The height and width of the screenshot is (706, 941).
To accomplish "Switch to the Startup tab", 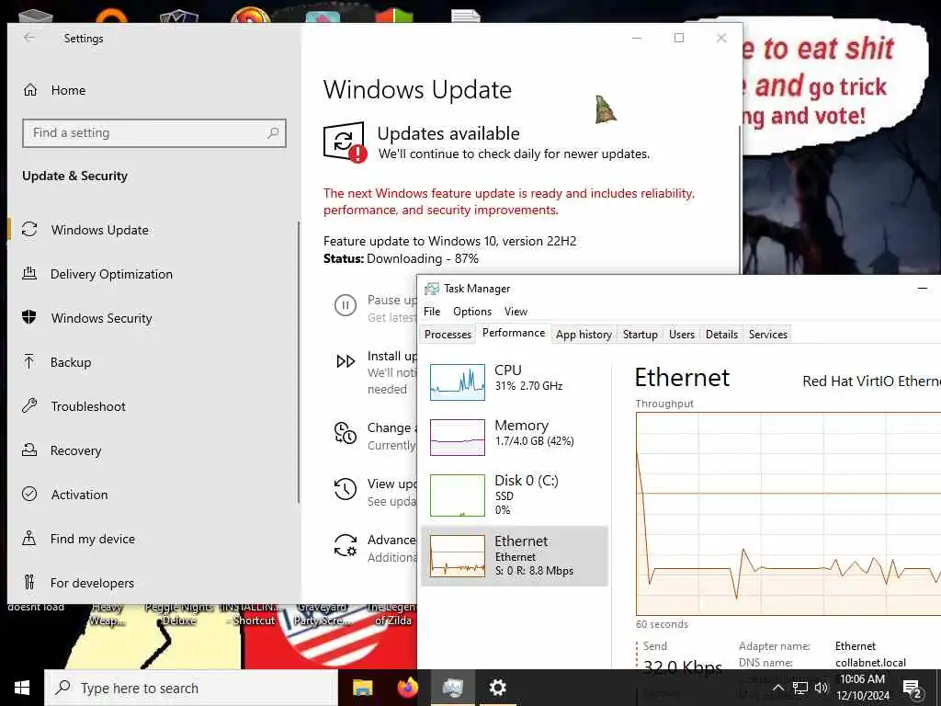I will pyautogui.click(x=640, y=335).
